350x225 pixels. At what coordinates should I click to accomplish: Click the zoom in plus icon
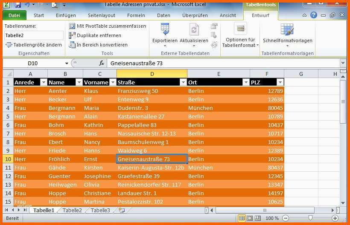point(335,218)
